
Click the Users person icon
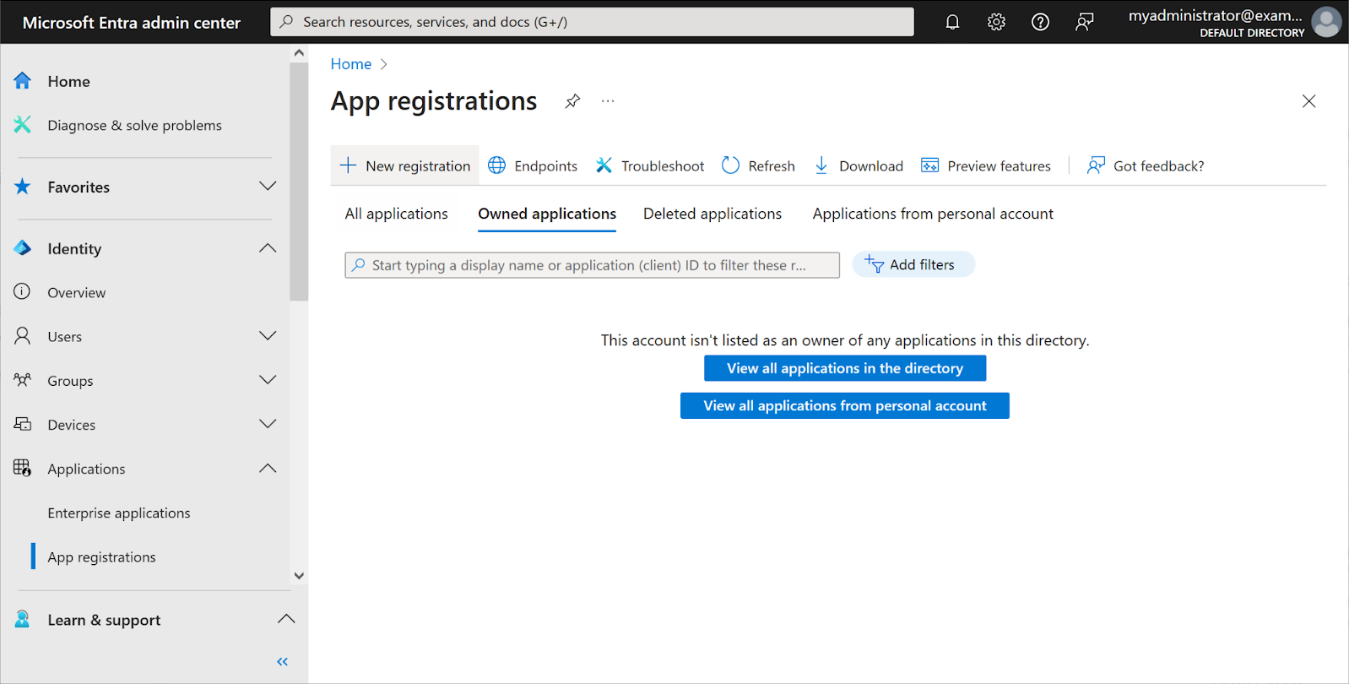point(22,336)
